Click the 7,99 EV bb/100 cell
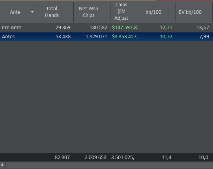Viewport: 213px width, 169px height. click(204, 37)
